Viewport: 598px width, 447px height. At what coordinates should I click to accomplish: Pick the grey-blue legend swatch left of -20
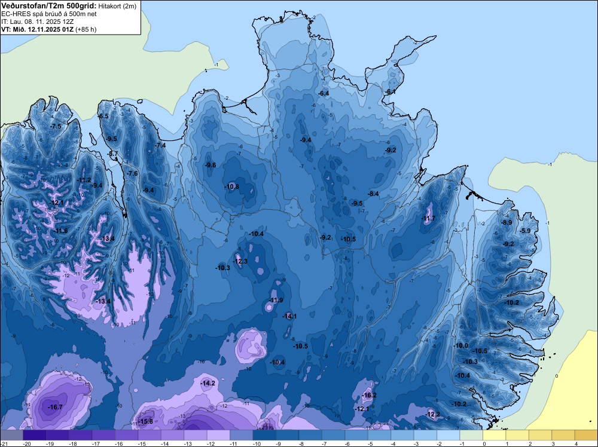point(11,435)
